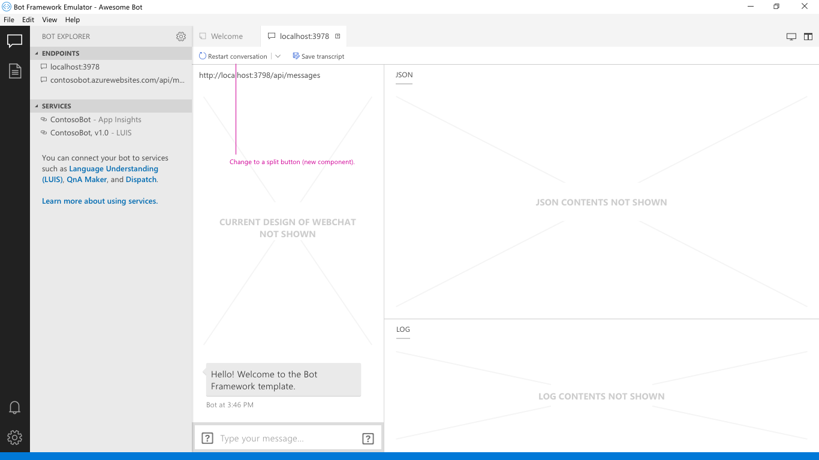This screenshot has height=460, width=819.
Task: Switch to the Welcome tab
Action: coord(227,37)
